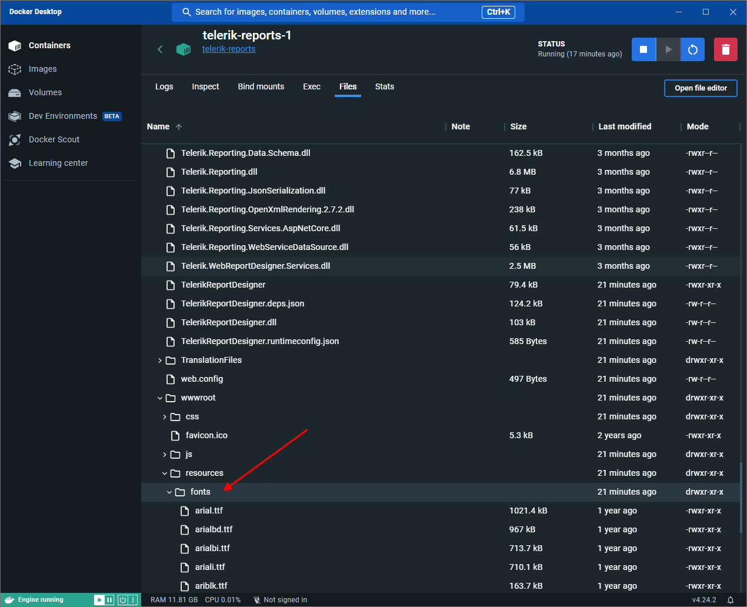Click the Last modified column header
The image size is (747, 607).
(x=625, y=126)
